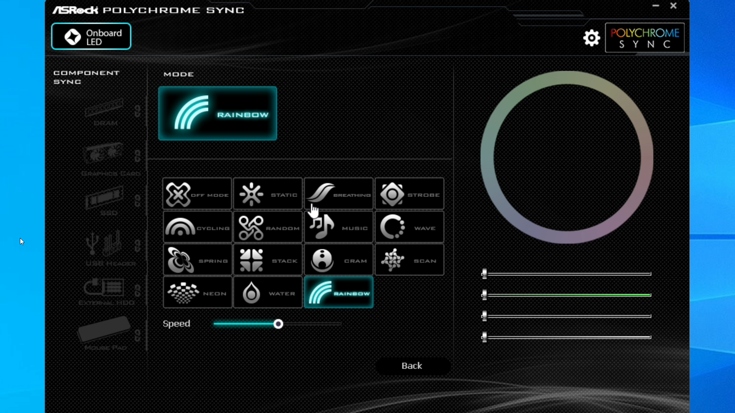Pick the Stack lighting mode
This screenshot has height=413, width=735.
tap(268, 260)
